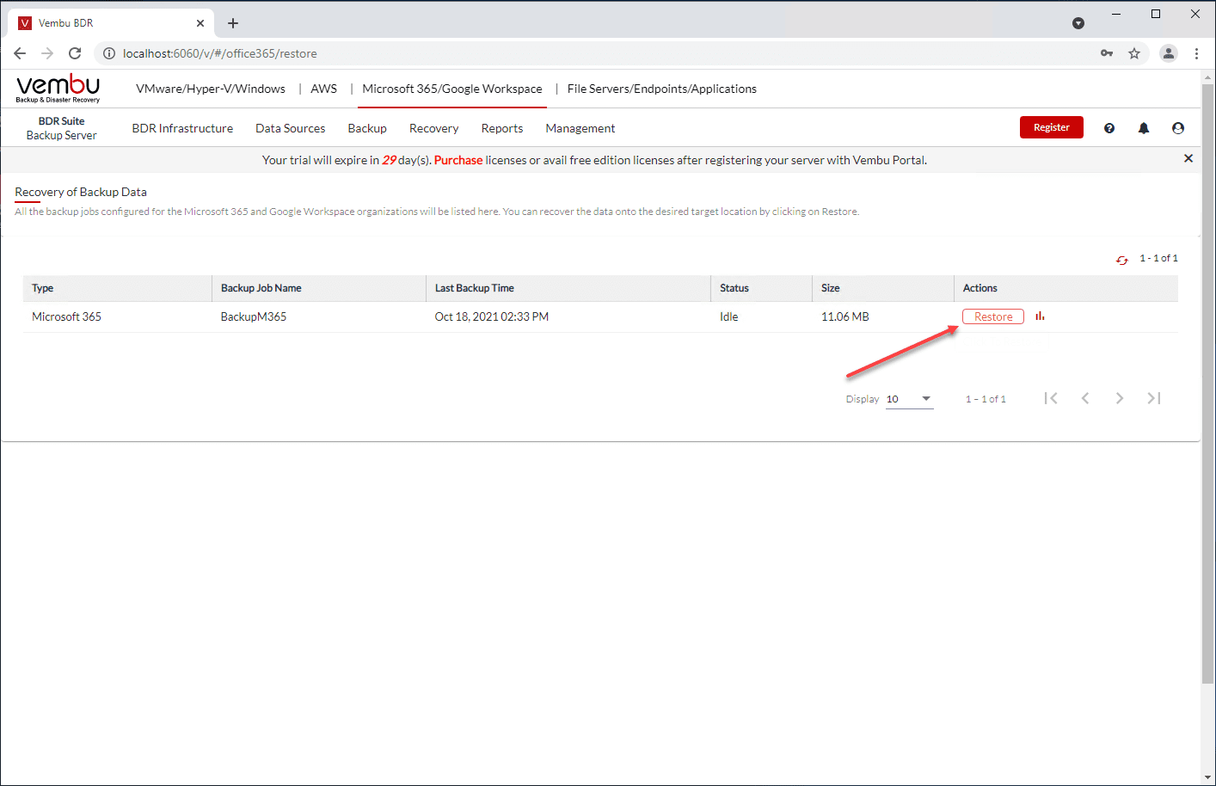Go to first page of results

click(x=1051, y=398)
